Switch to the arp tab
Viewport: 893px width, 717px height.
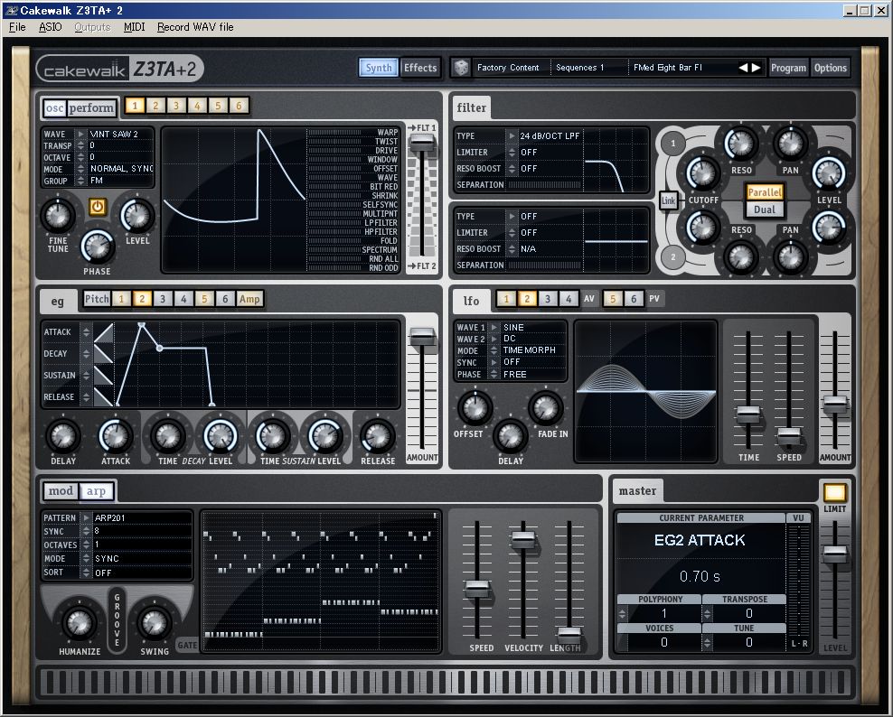[x=96, y=491]
